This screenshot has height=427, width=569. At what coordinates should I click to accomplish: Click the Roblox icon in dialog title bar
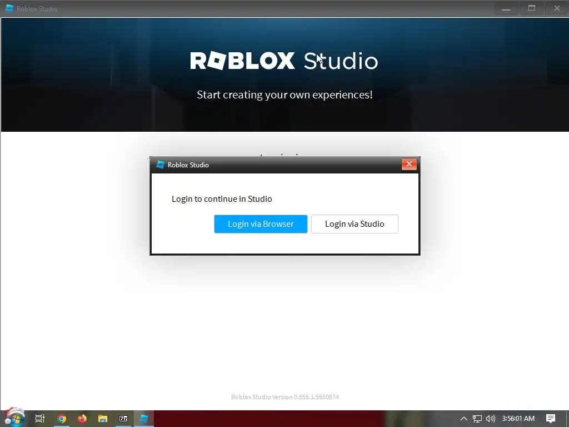tap(160, 165)
